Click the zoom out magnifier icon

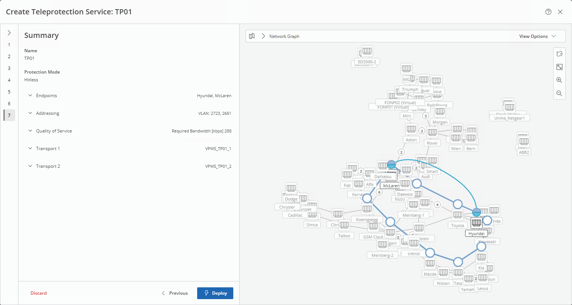pos(559,93)
